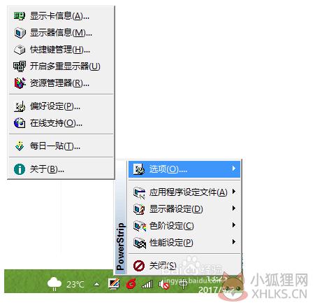Click the multi-monitor icon beside 开启多重显示器
Screen dimensions: 315x305
(x=20, y=66)
